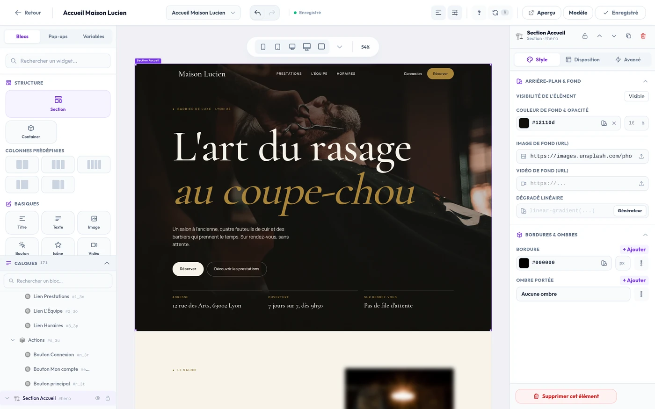Collapse the Bordures & Ombres section
The image size is (655, 409).
pos(645,235)
